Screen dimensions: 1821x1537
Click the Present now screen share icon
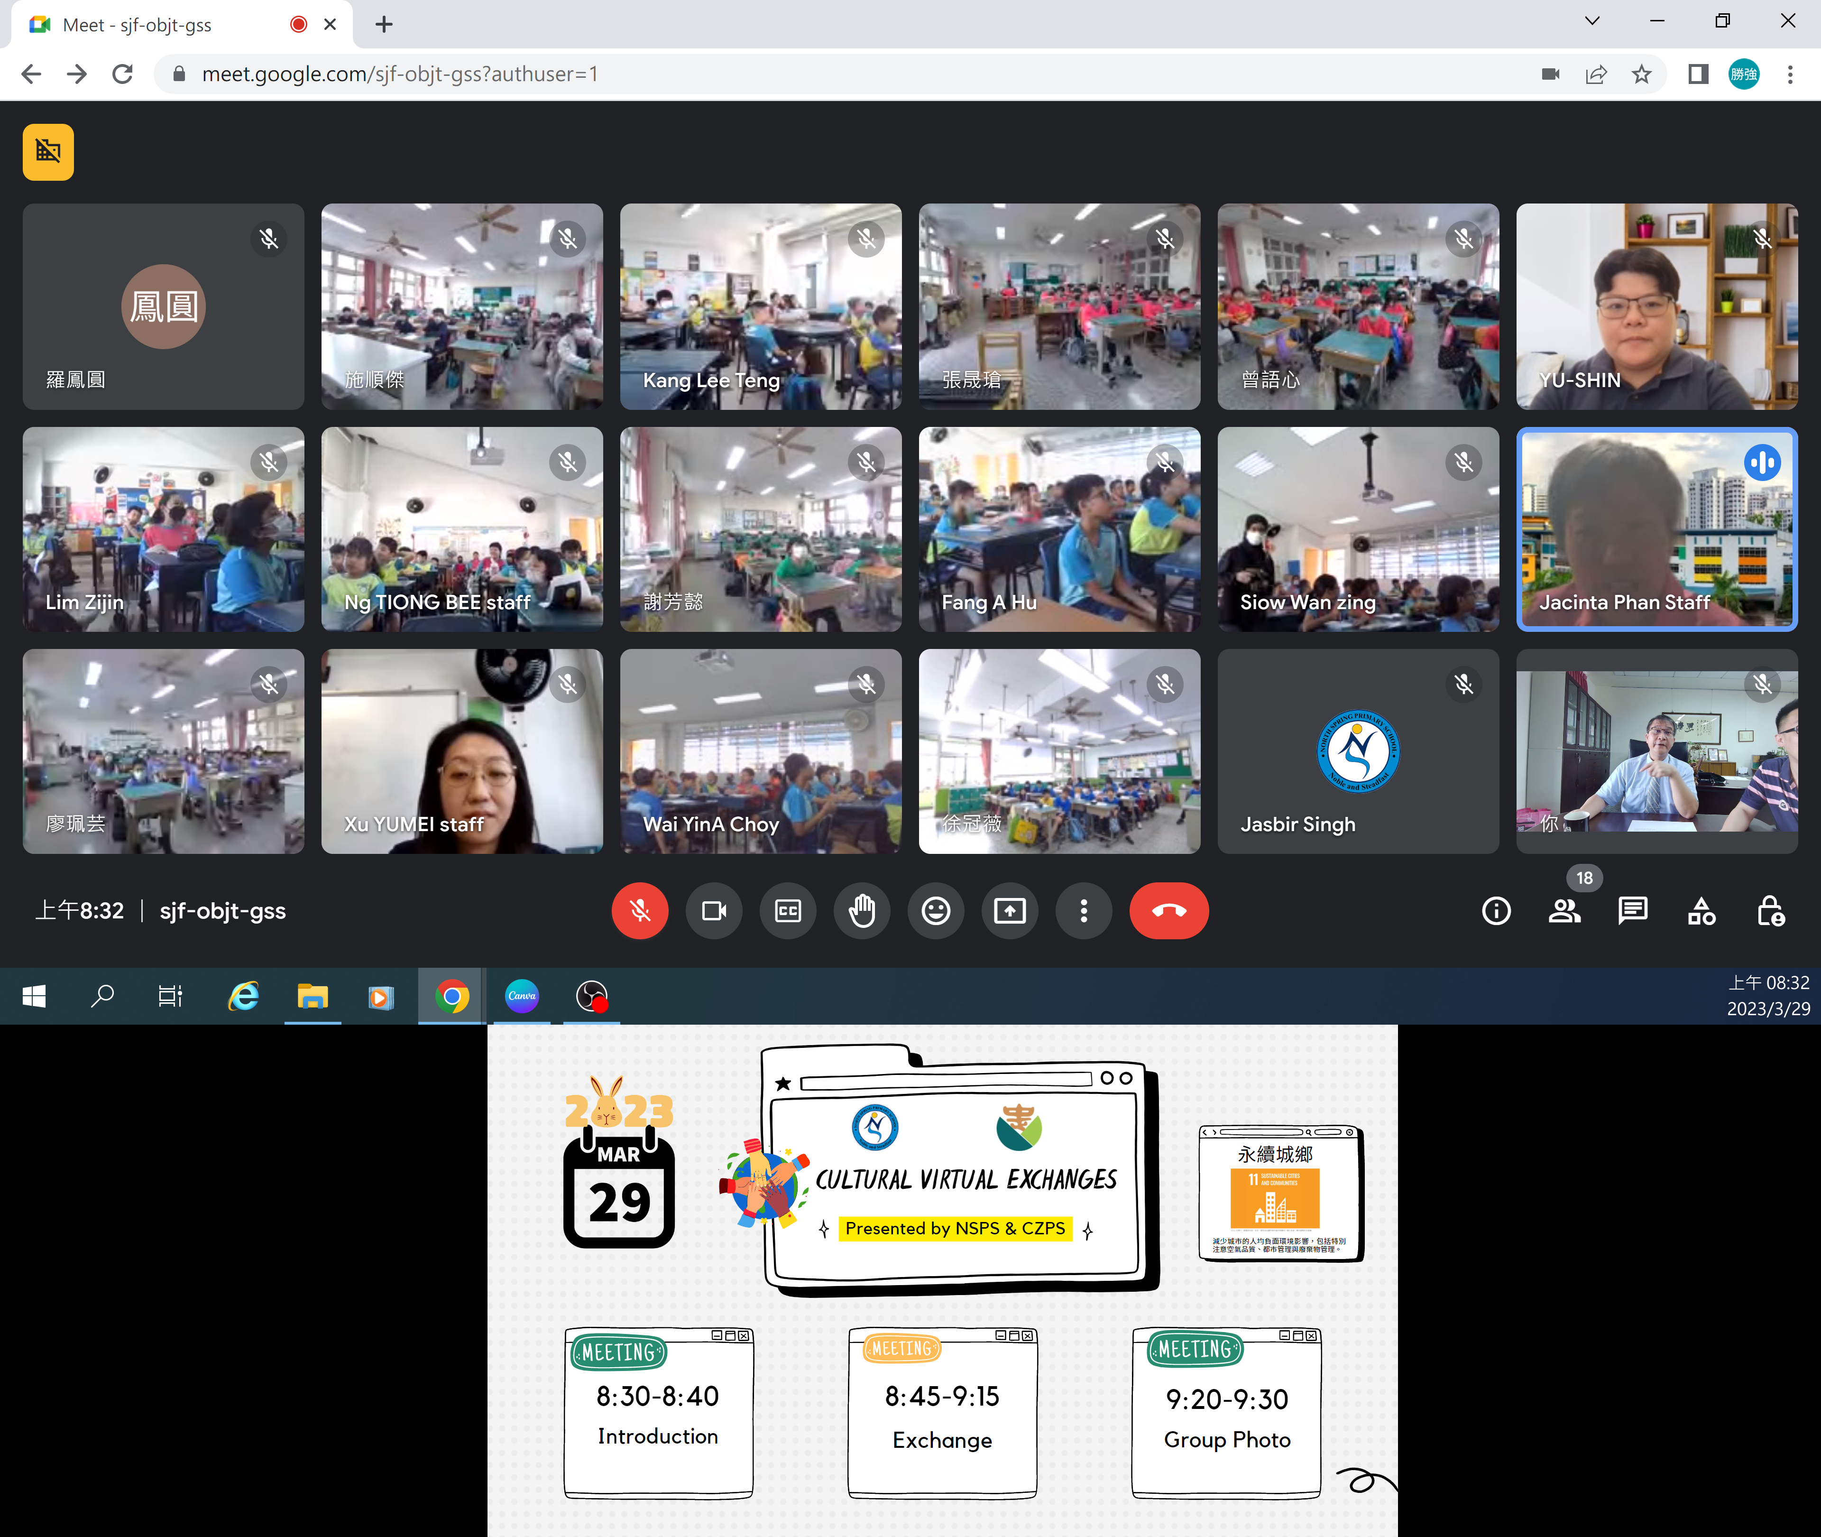click(x=1009, y=910)
